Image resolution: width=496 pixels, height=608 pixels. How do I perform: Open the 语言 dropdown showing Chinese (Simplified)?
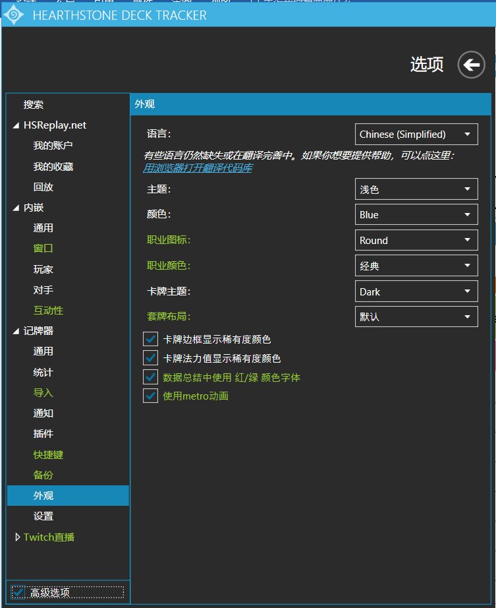[416, 134]
